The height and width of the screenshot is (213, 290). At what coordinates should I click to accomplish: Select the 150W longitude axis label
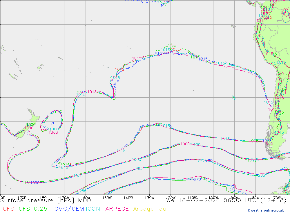(107, 198)
